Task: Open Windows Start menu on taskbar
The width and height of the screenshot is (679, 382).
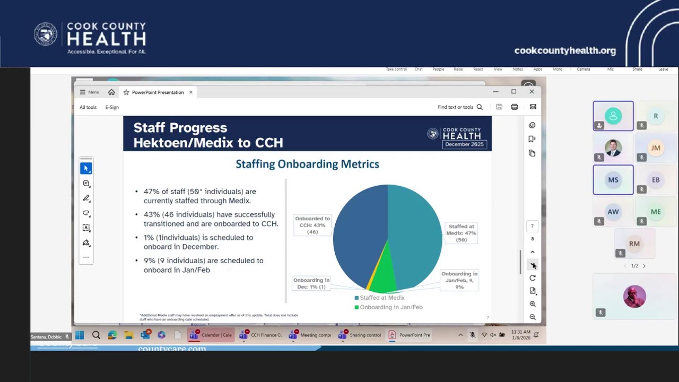Action: click(x=80, y=335)
